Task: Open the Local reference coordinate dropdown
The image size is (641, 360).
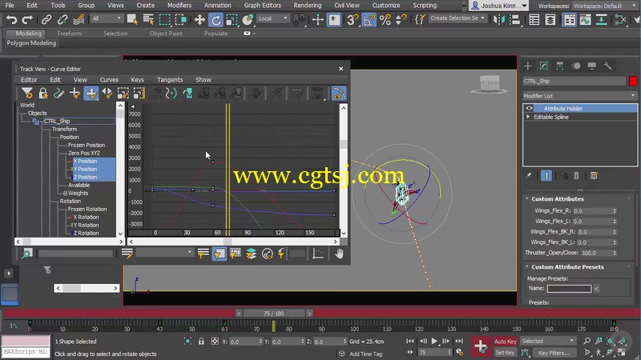Action: [272, 18]
